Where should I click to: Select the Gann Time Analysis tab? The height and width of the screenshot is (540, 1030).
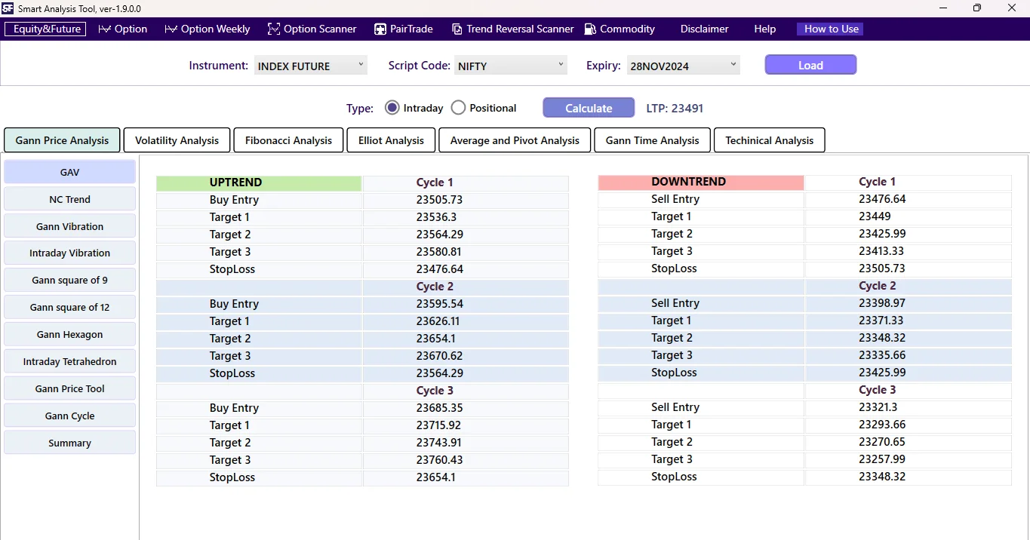point(651,140)
